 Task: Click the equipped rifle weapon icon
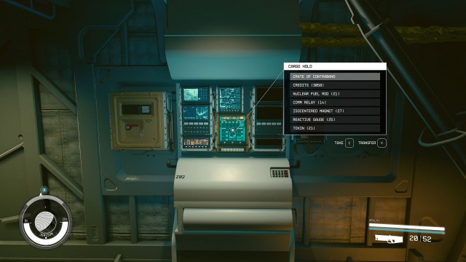click(389, 239)
